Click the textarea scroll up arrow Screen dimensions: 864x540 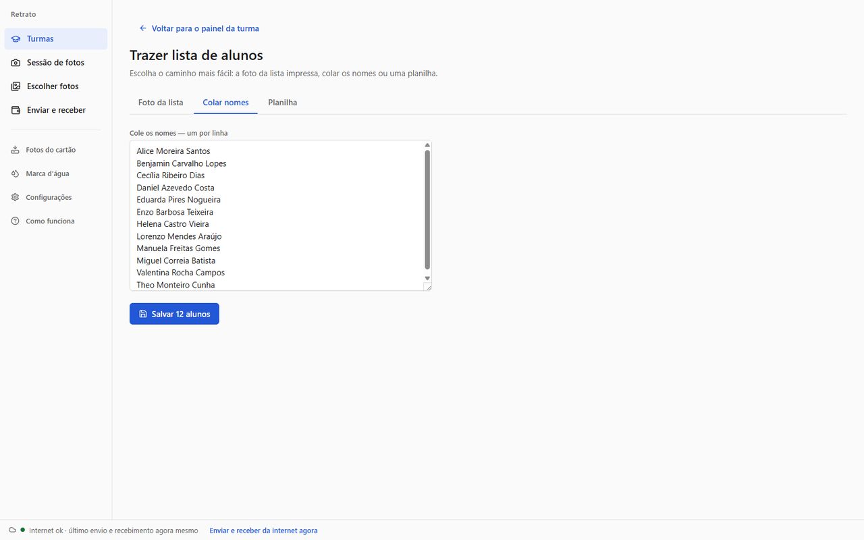pos(427,145)
